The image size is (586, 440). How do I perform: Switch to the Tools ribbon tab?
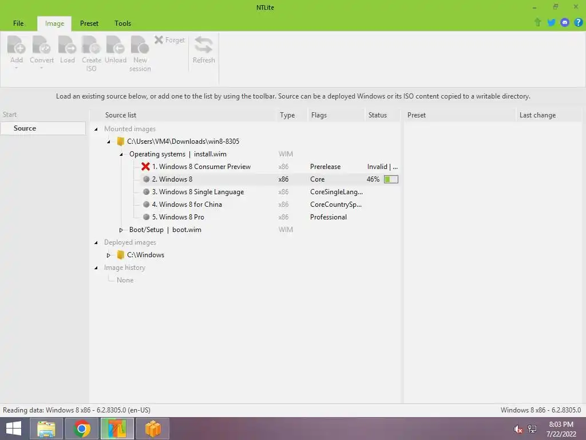point(122,23)
